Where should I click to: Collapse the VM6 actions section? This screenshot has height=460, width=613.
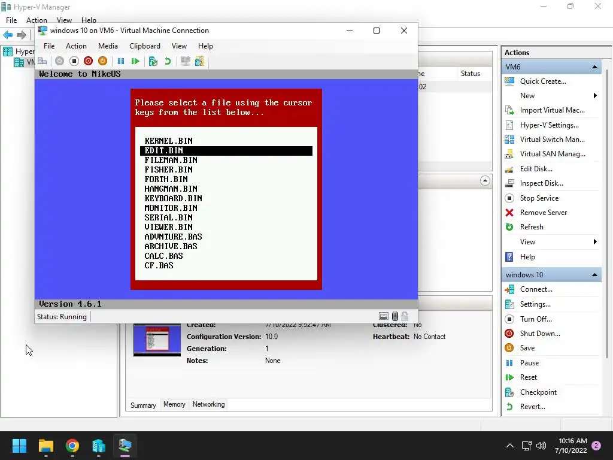[x=594, y=67]
